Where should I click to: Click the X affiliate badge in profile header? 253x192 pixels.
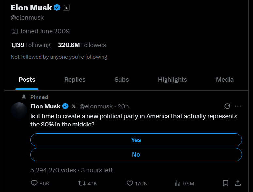pyautogui.click(x=66, y=8)
